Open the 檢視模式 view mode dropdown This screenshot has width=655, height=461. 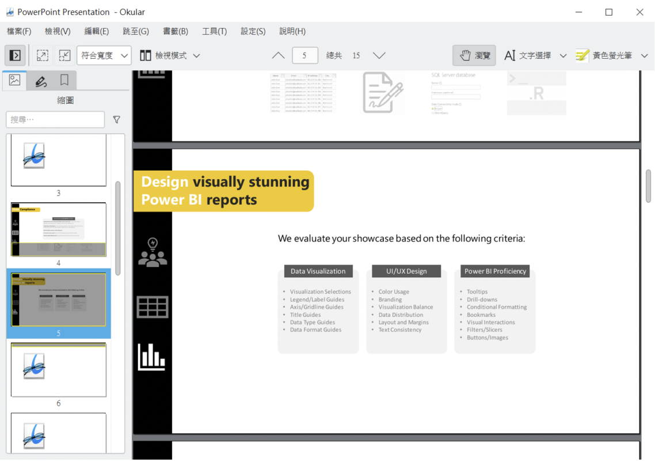point(170,55)
